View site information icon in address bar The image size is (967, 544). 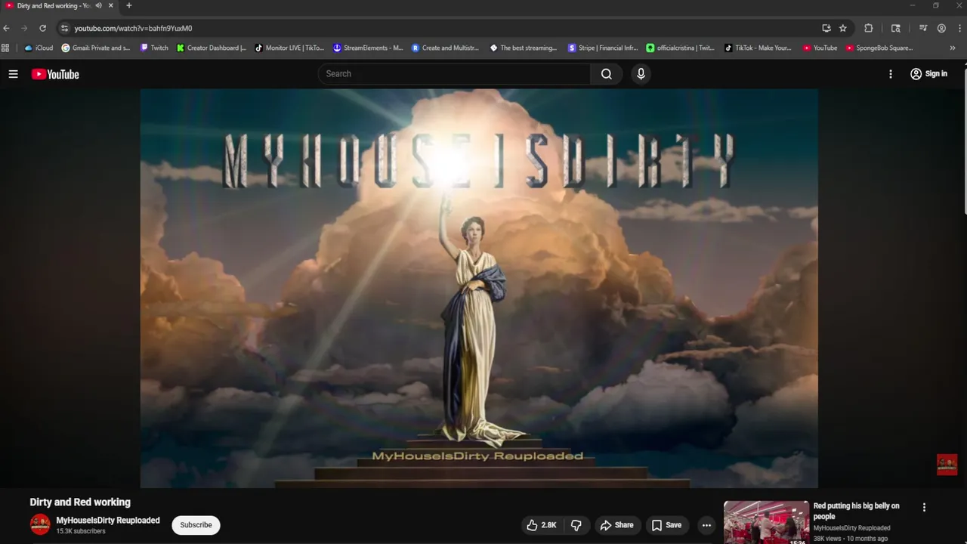click(65, 28)
